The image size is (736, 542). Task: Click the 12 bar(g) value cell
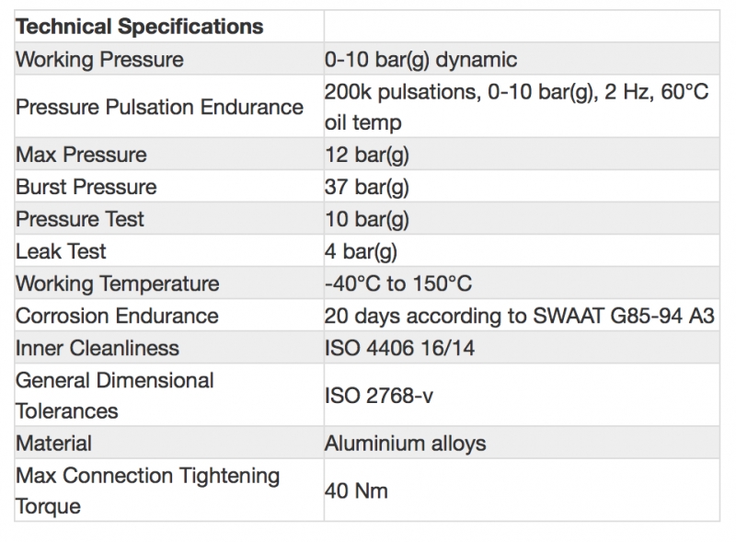[x=367, y=155]
